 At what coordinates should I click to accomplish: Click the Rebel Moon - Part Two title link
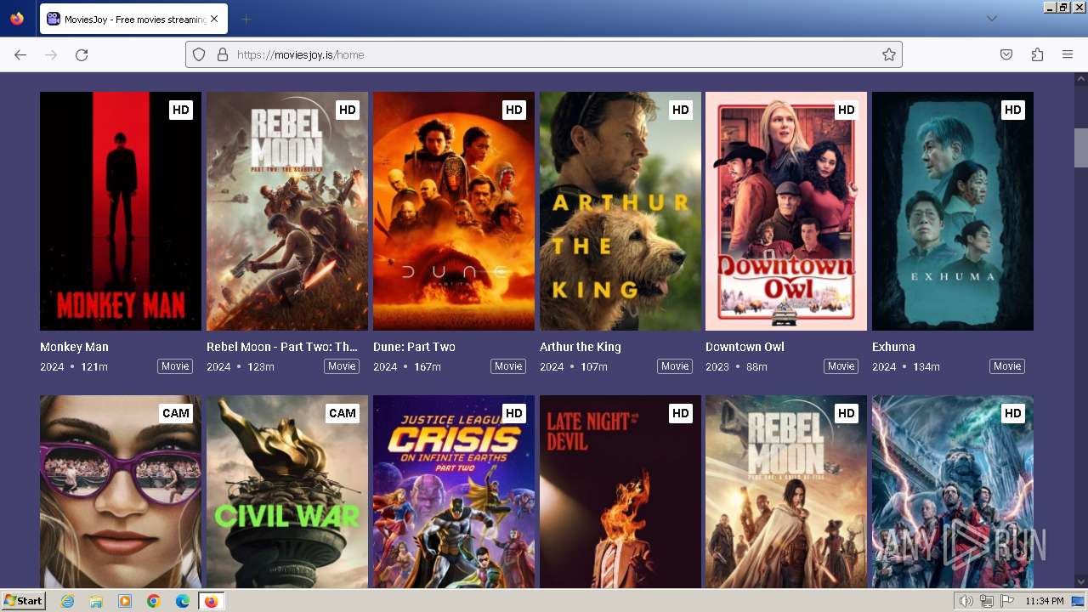(x=282, y=347)
